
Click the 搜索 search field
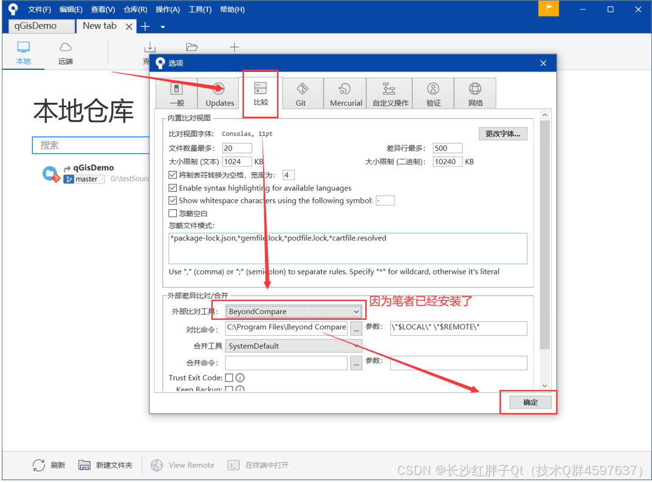90,145
